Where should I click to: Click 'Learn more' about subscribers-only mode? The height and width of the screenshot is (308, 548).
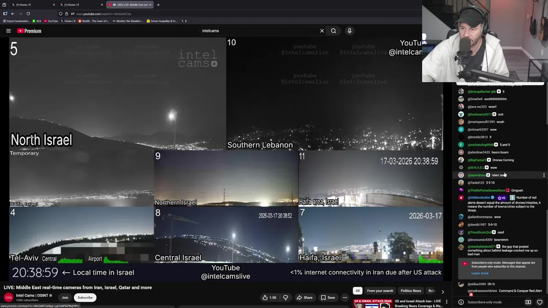tap(479, 273)
